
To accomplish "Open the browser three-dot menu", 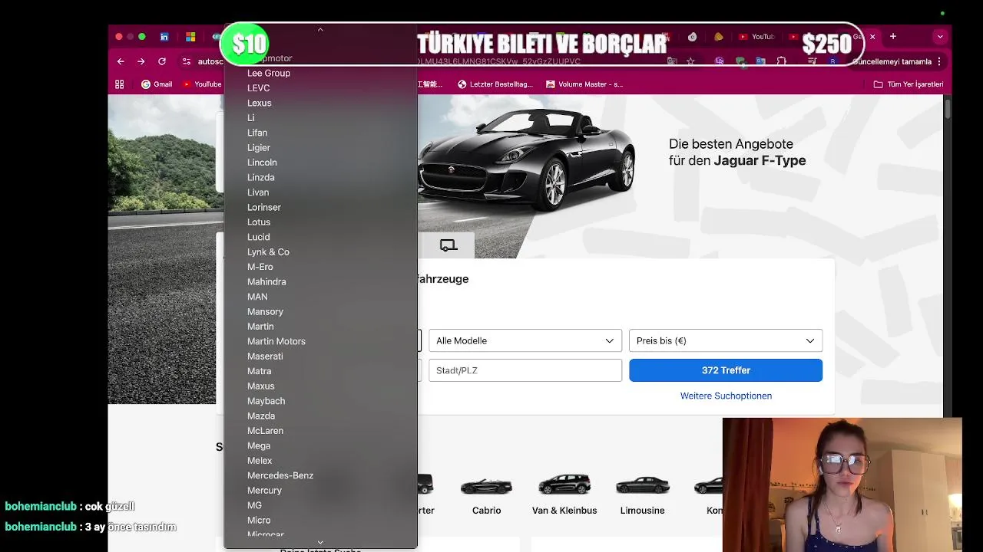I will (x=939, y=61).
